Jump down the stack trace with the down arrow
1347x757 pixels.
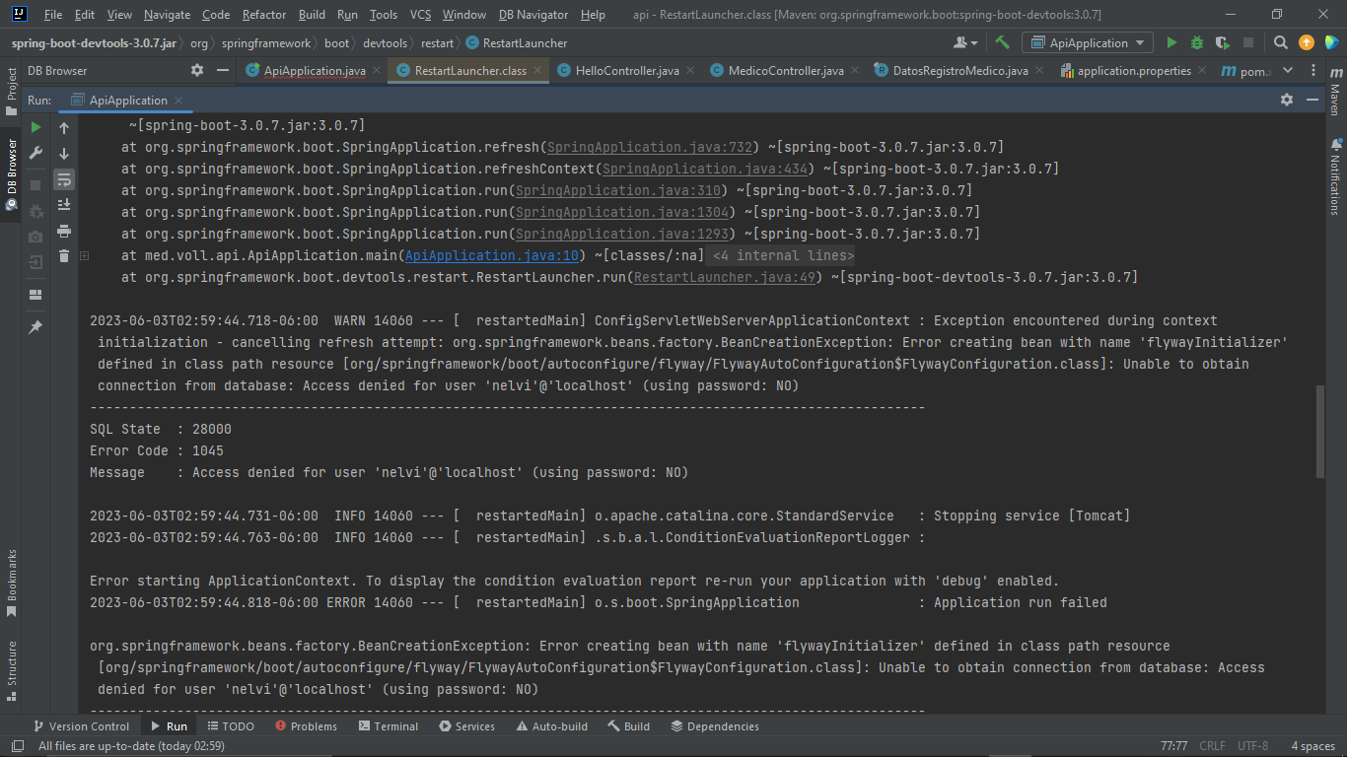pyautogui.click(x=64, y=154)
